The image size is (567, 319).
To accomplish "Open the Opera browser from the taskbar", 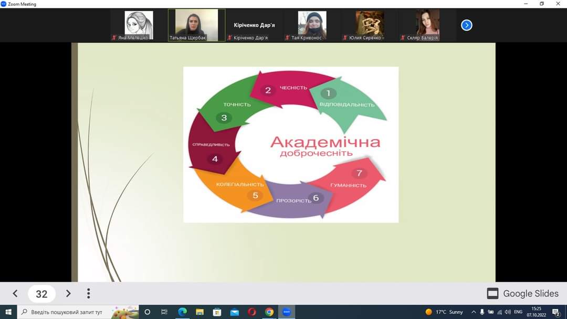I will pyautogui.click(x=251, y=312).
